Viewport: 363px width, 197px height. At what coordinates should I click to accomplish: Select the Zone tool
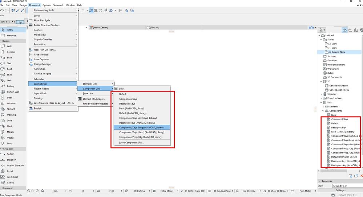tap(13, 120)
